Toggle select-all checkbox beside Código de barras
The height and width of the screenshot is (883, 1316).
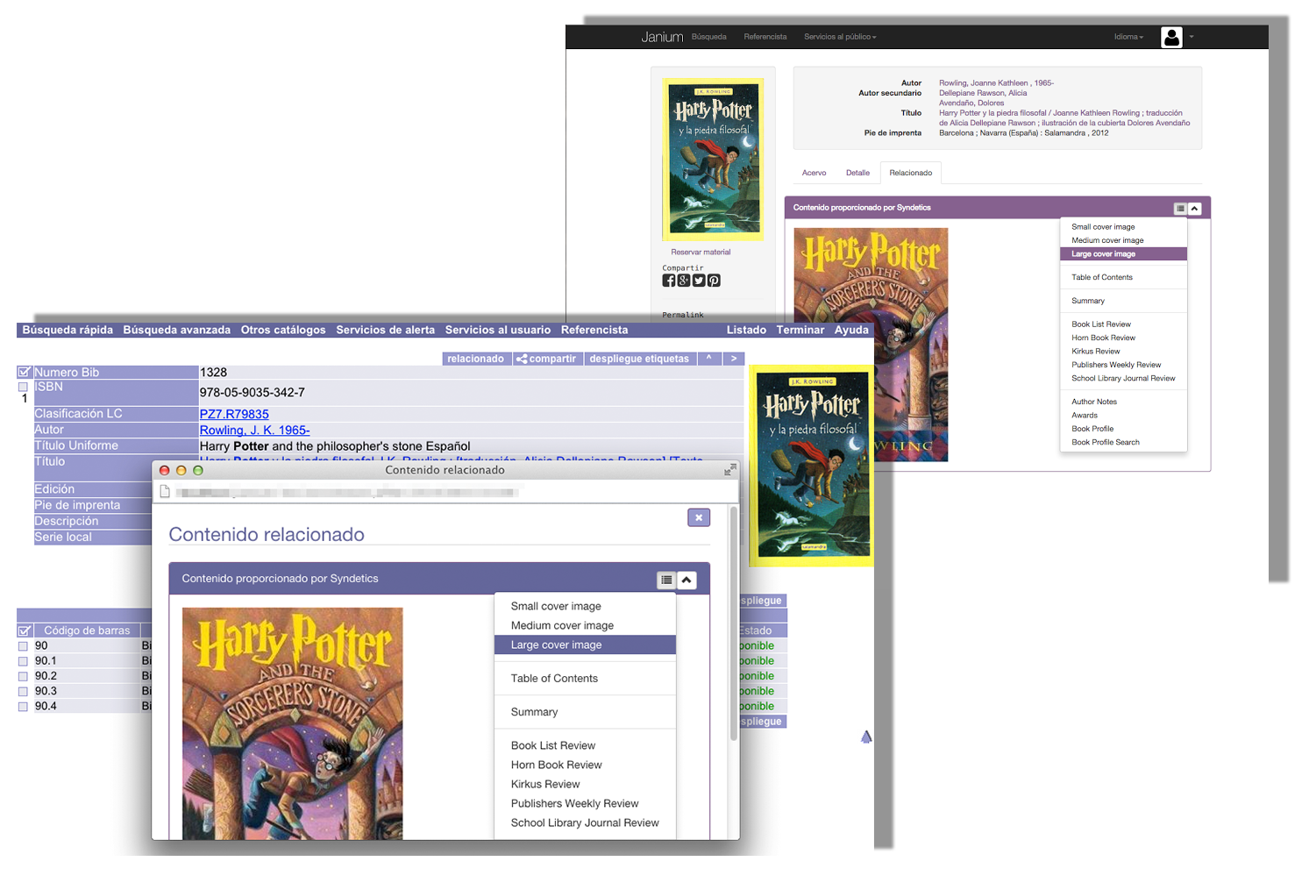point(25,630)
